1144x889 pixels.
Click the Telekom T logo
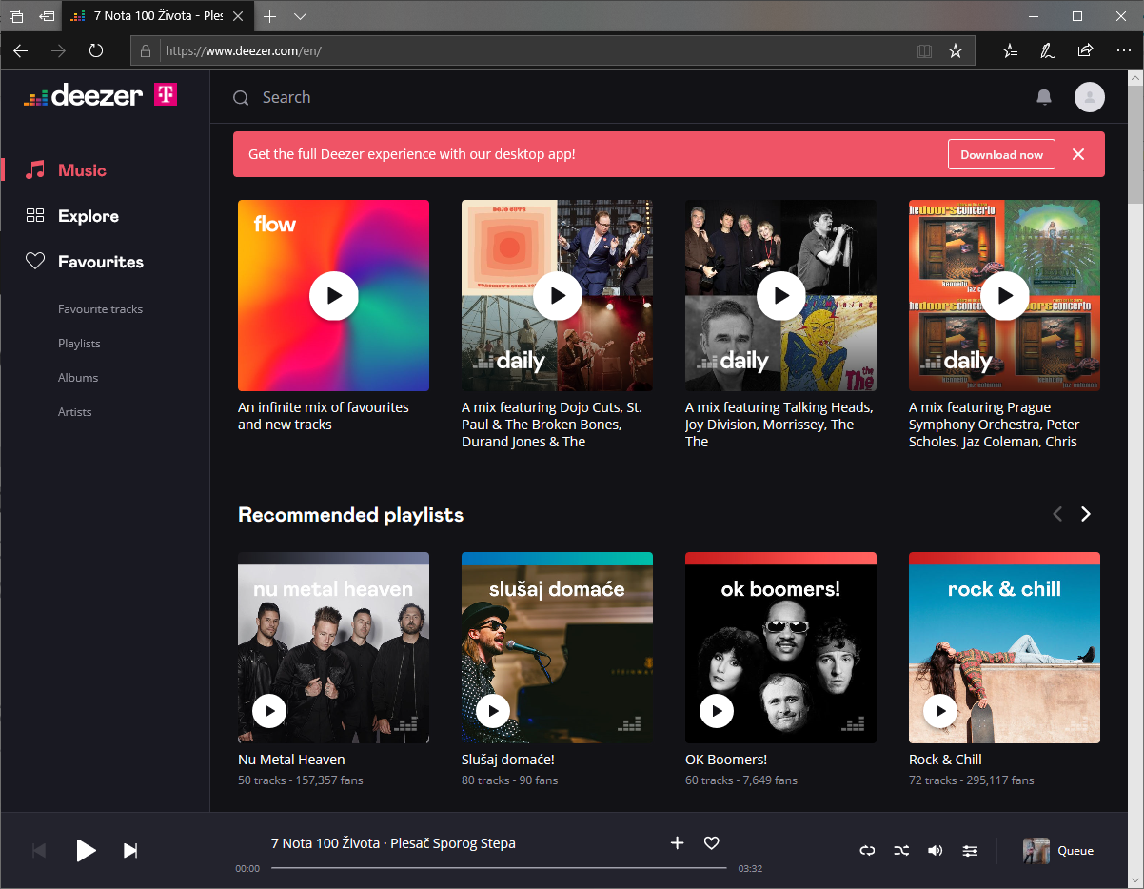pyautogui.click(x=166, y=94)
